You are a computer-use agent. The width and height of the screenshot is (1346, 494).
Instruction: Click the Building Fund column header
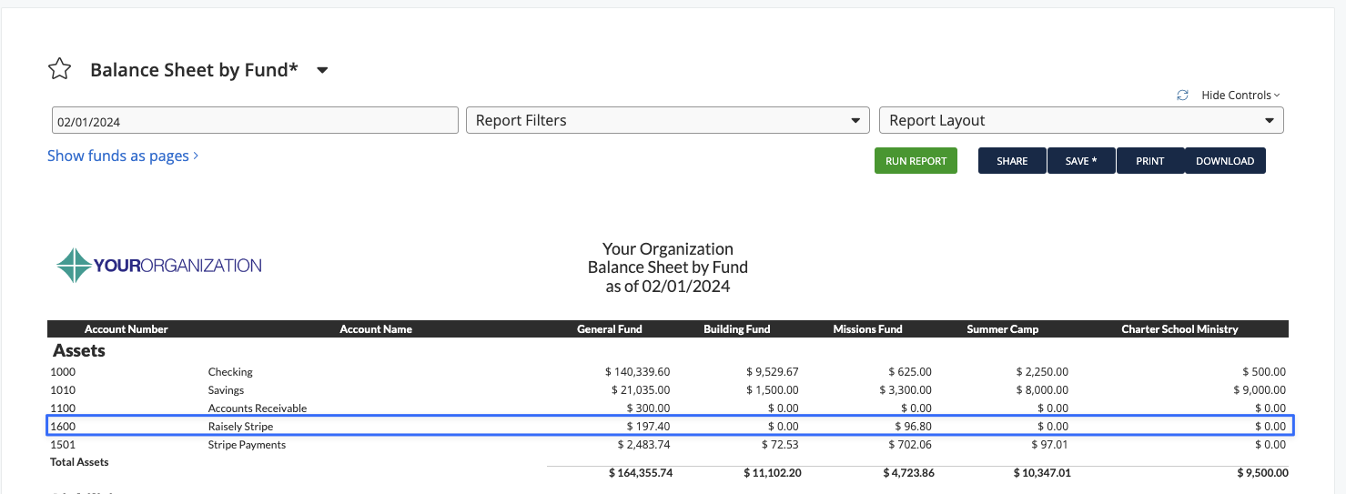pos(737,329)
